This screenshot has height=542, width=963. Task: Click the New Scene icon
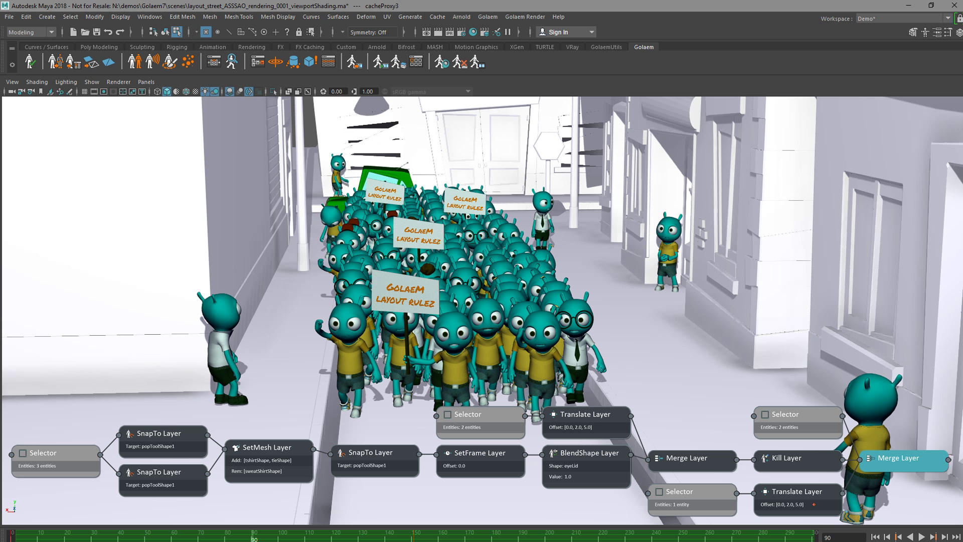[x=73, y=32]
